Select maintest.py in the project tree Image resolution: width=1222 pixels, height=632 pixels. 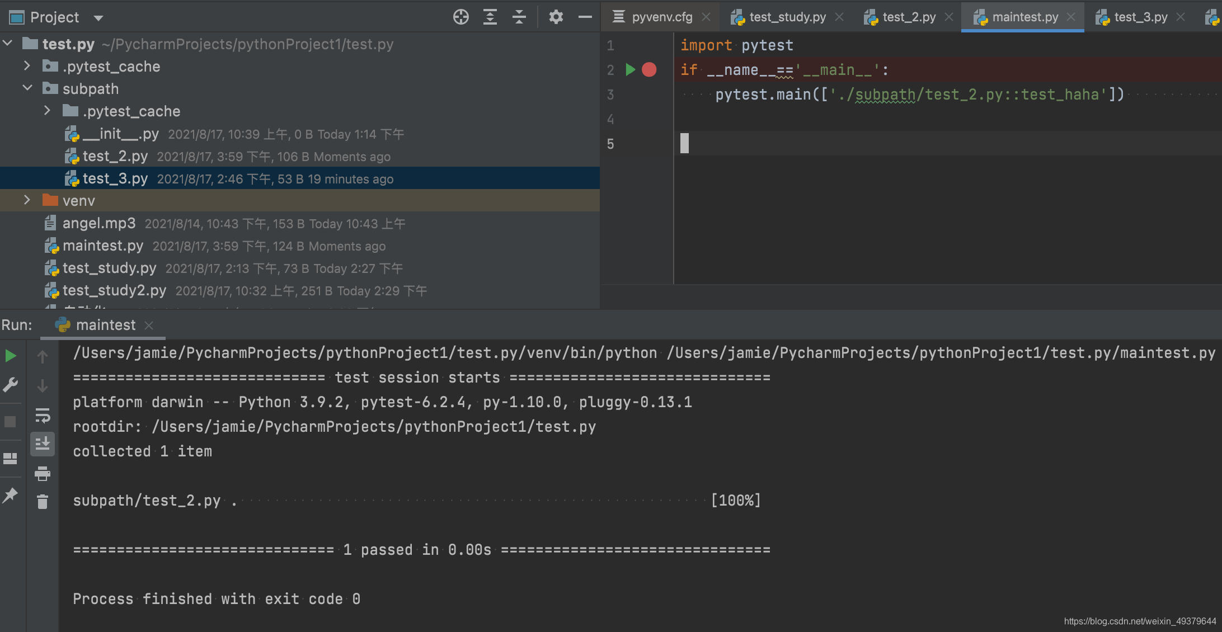pos(103,246)
